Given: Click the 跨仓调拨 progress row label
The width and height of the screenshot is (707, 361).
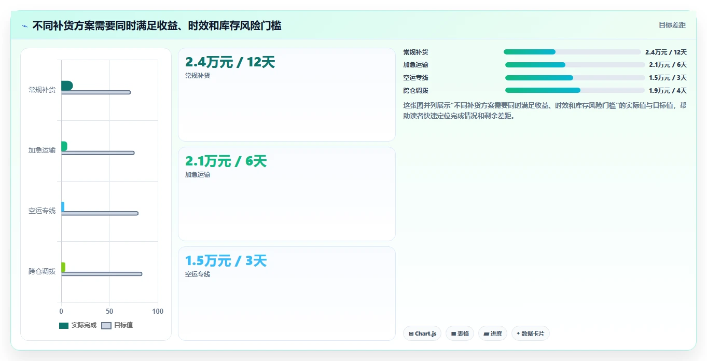Looking at the screenshot, I should click(x=416, y=91).
